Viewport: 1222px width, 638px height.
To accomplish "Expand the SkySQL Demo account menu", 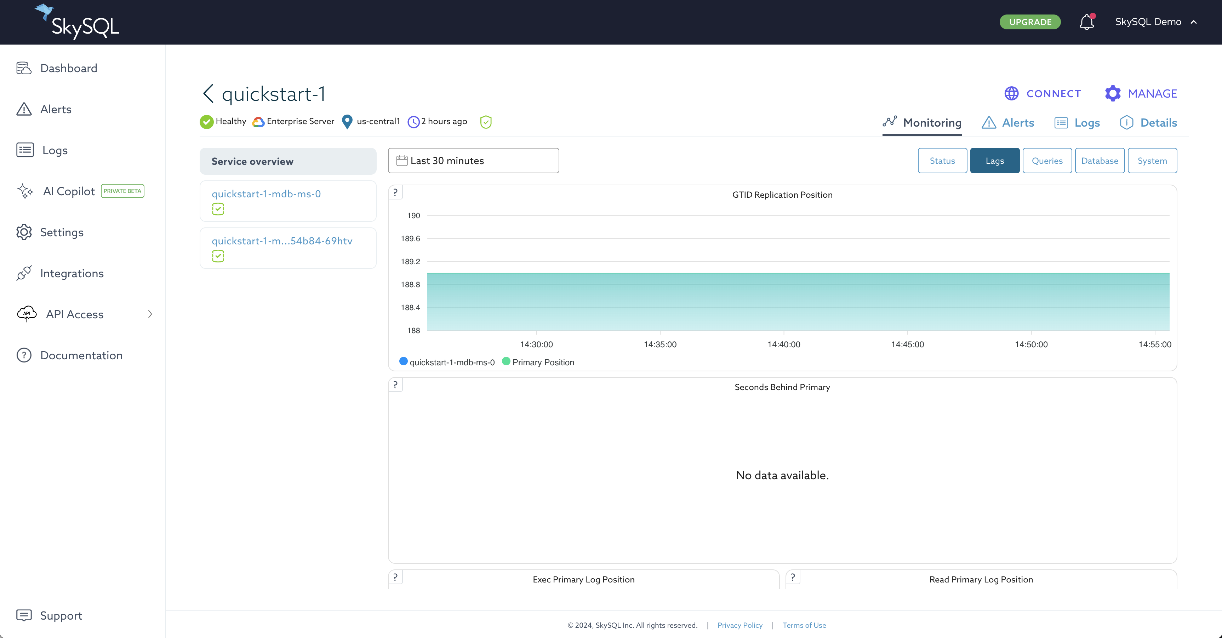I will [1155, 22].
